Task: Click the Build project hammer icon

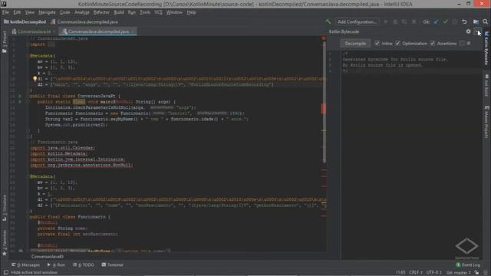Action: point(328,21)
